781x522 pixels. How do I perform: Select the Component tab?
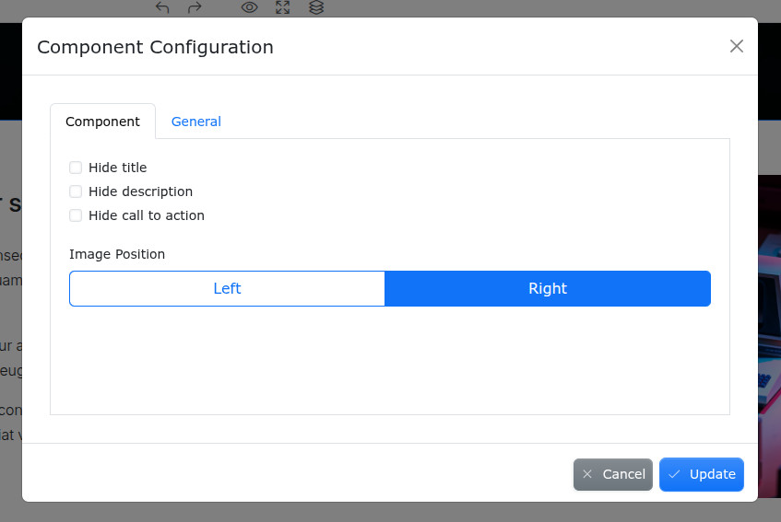point(102,122)
